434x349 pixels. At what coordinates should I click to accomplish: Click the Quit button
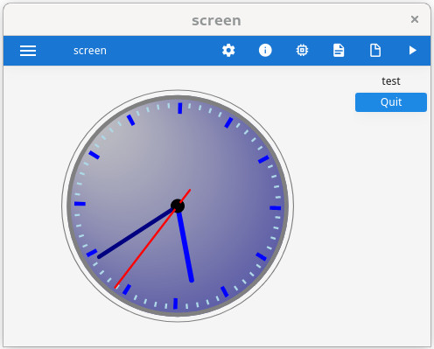coord(391,102)
